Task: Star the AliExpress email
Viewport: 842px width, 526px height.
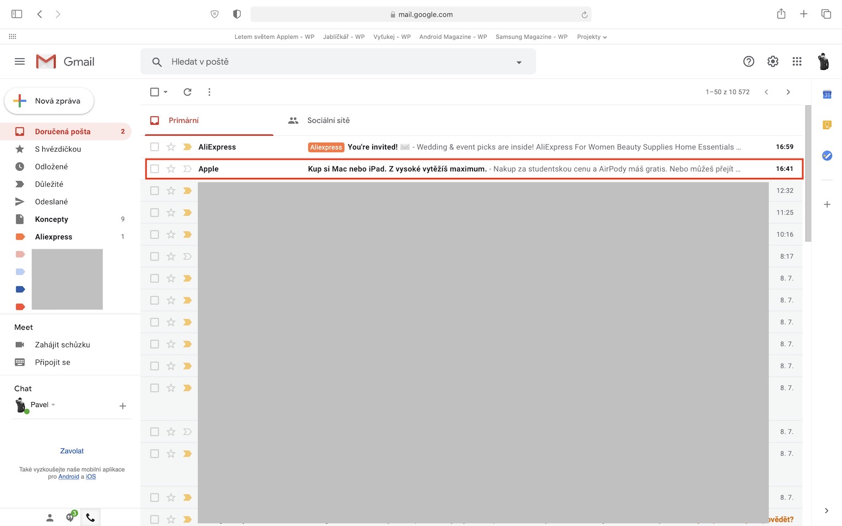Action: [171, 147]
